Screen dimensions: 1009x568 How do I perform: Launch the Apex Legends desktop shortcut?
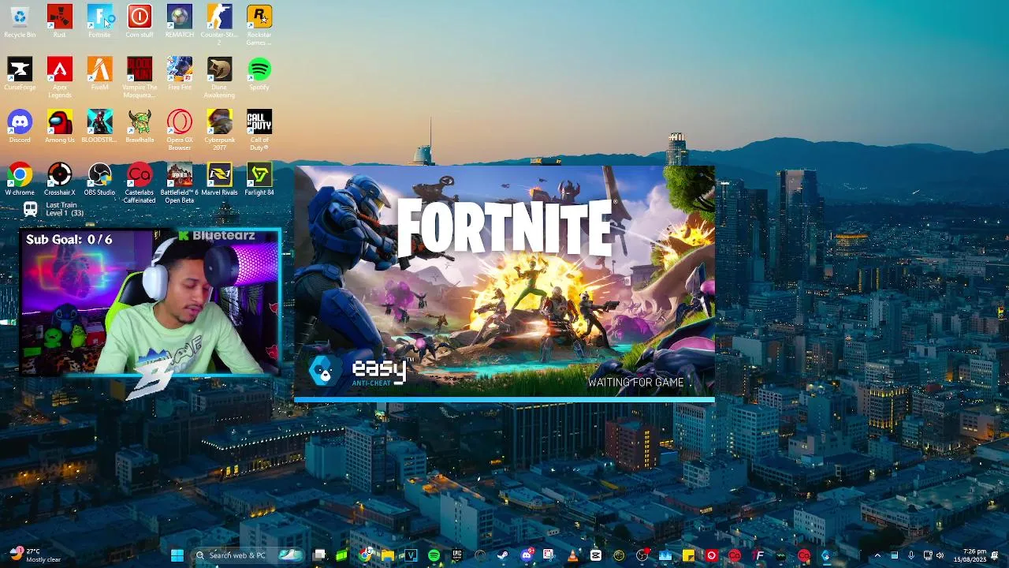(59, 77)
